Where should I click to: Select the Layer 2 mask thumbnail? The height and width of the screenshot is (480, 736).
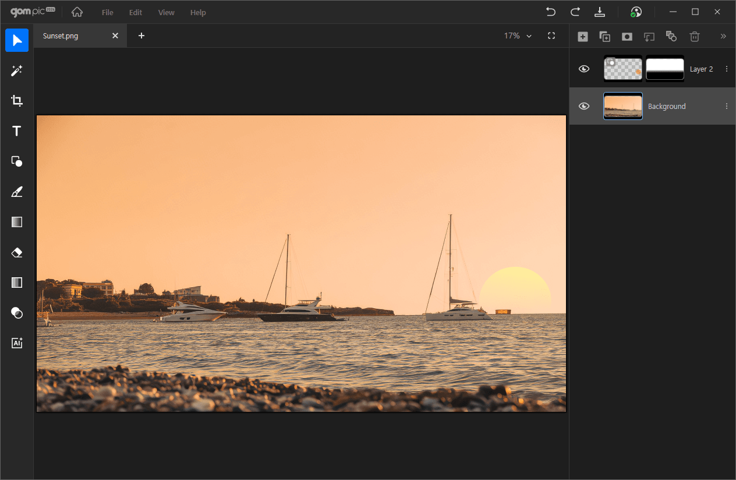pyautogui.click(x=664, y=69)
